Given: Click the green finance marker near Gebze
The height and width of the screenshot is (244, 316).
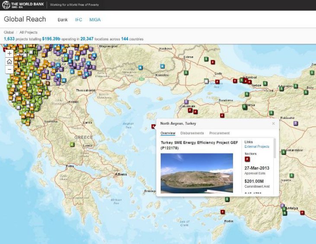Looking at the screenshot, I should coord(265,83).
